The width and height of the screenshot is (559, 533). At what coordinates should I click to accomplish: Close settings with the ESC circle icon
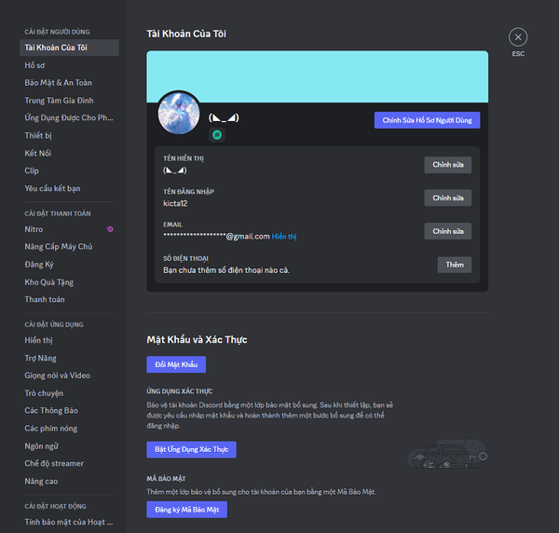[518, 37]
